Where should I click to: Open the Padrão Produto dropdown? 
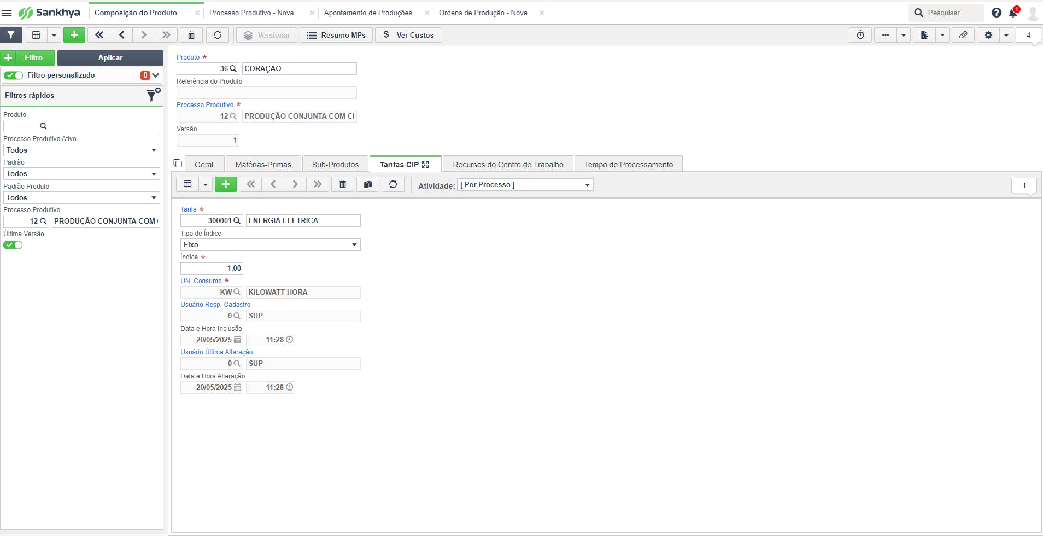point(81,197)
